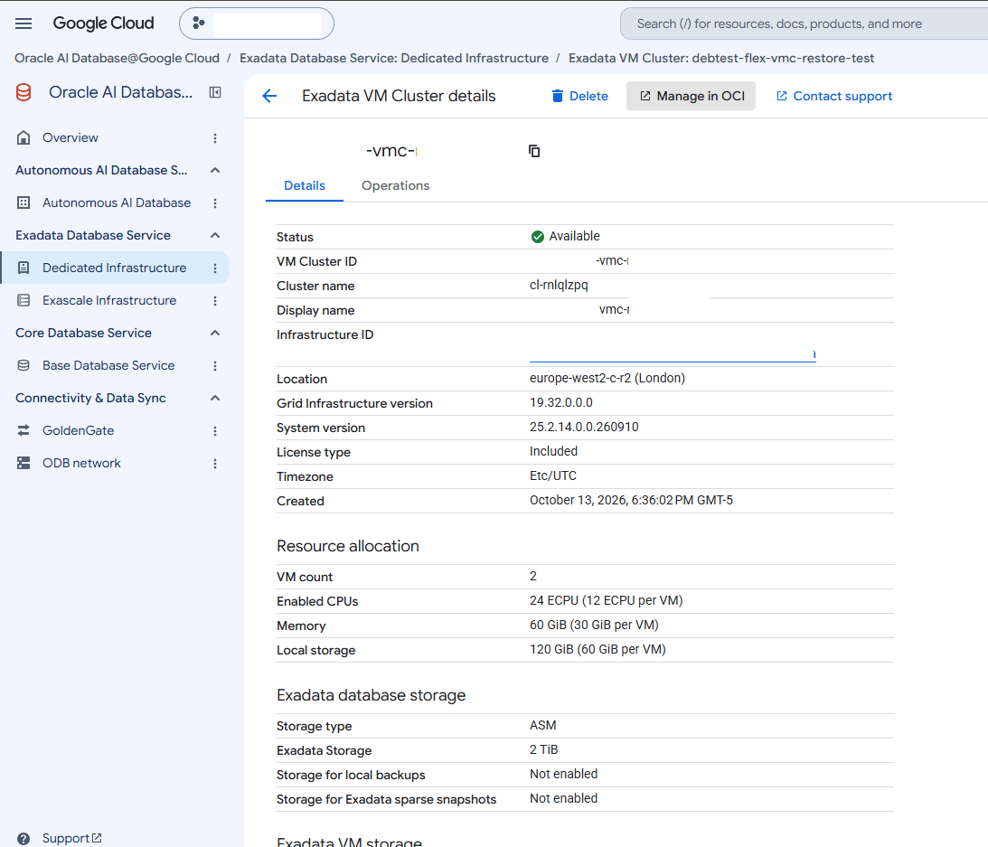Switch to the Operations tab
The image size is (988, 847).
click(395, 186)
